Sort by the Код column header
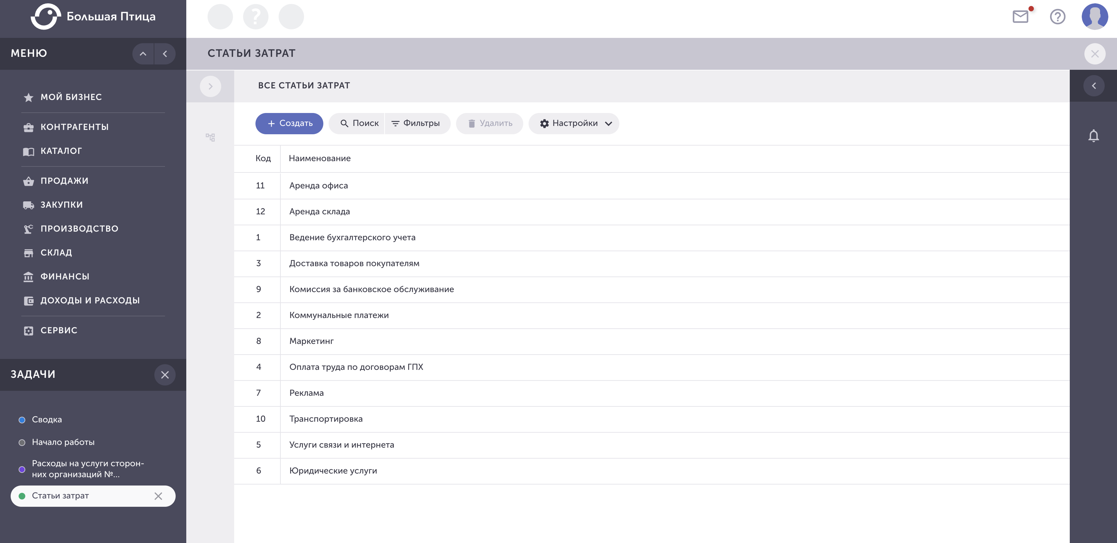The height and width of the screenshot is (543, 1117). (263, 159)
